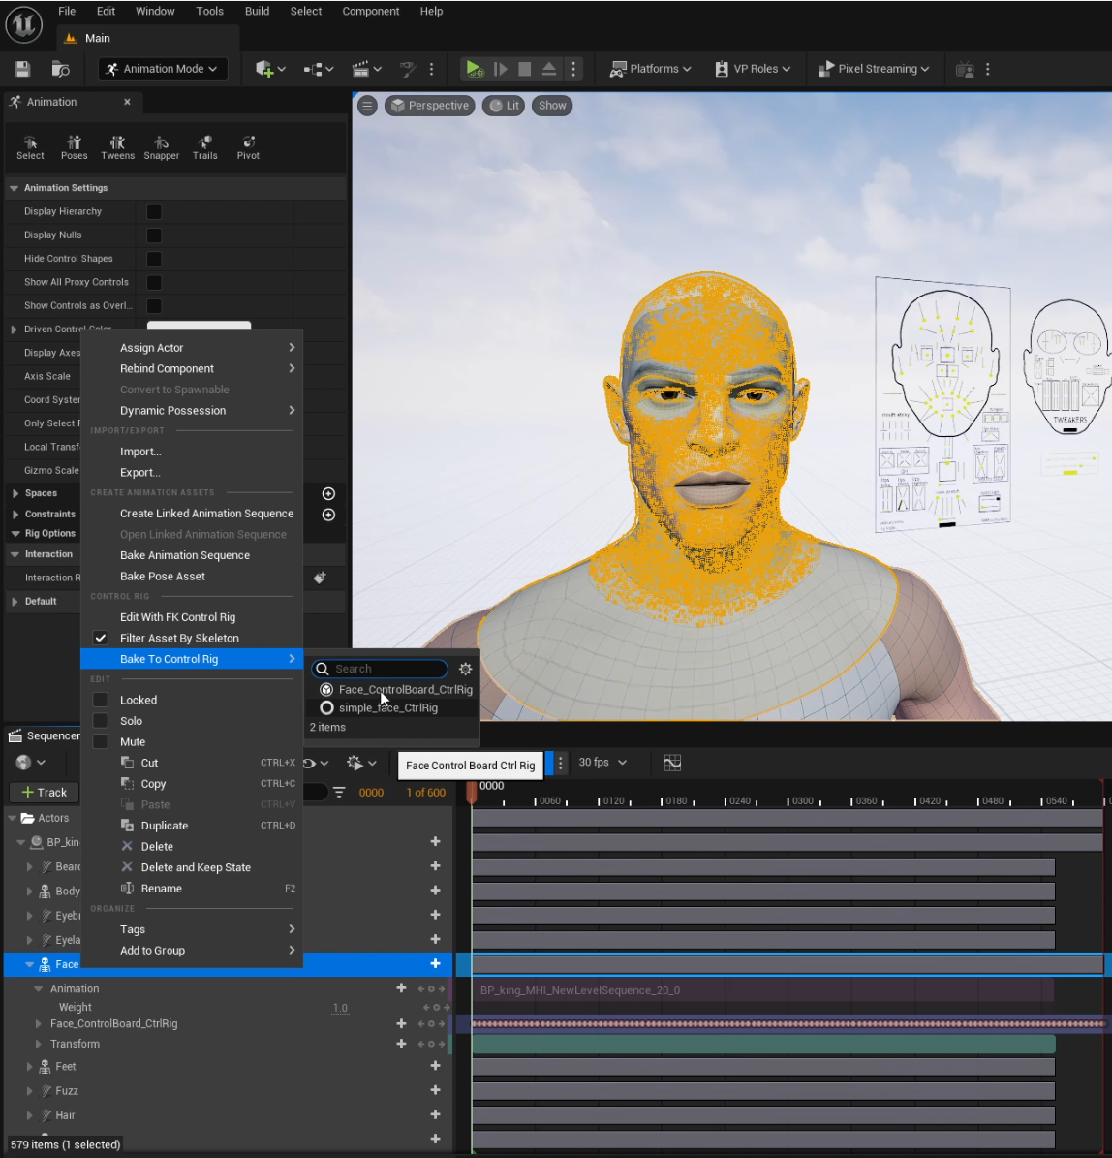
Task: Toggle the Locked checkbox in context menu
Action: click(100, 700)
